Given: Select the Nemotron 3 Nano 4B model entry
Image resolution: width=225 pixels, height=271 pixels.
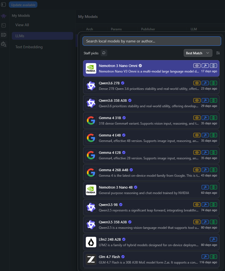Looking at the screenshot, I should pos(151,190).
